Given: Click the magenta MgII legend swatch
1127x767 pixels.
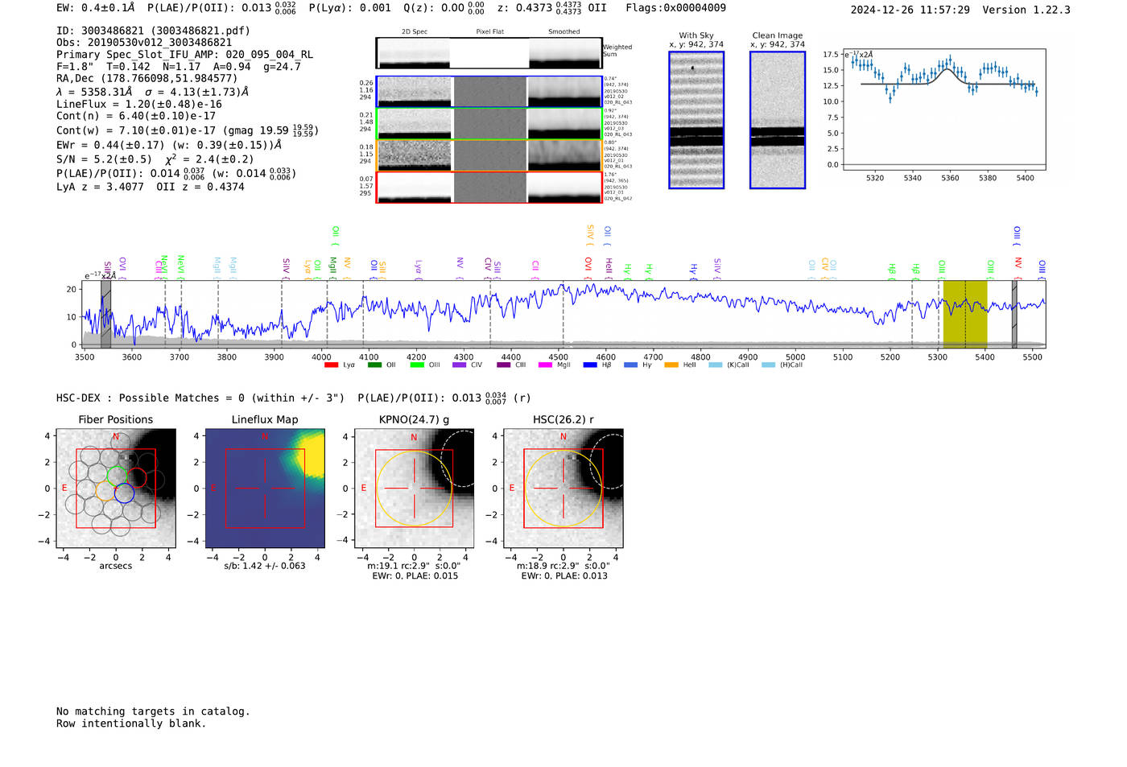Looking at the screenshot, I should [546, 365].
